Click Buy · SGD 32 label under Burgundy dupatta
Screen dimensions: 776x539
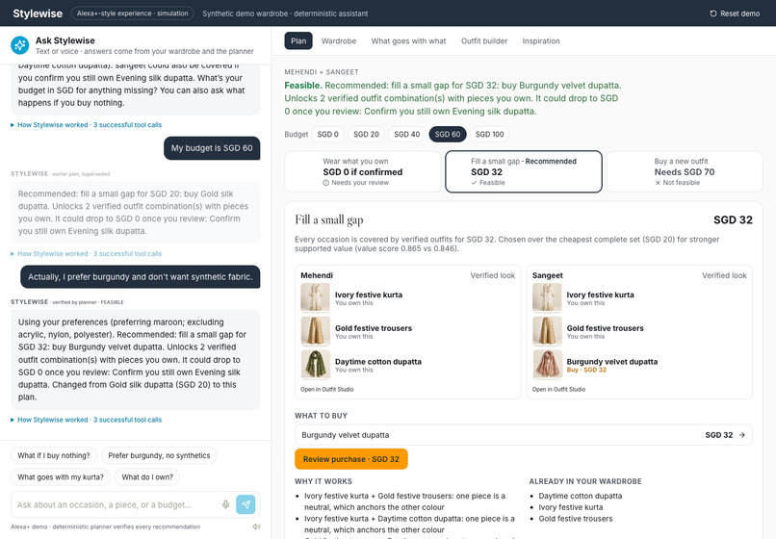(586, 370)
